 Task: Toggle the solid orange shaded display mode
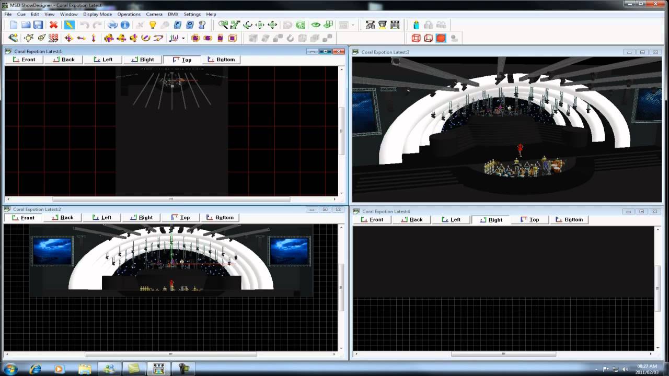[441, 38]
